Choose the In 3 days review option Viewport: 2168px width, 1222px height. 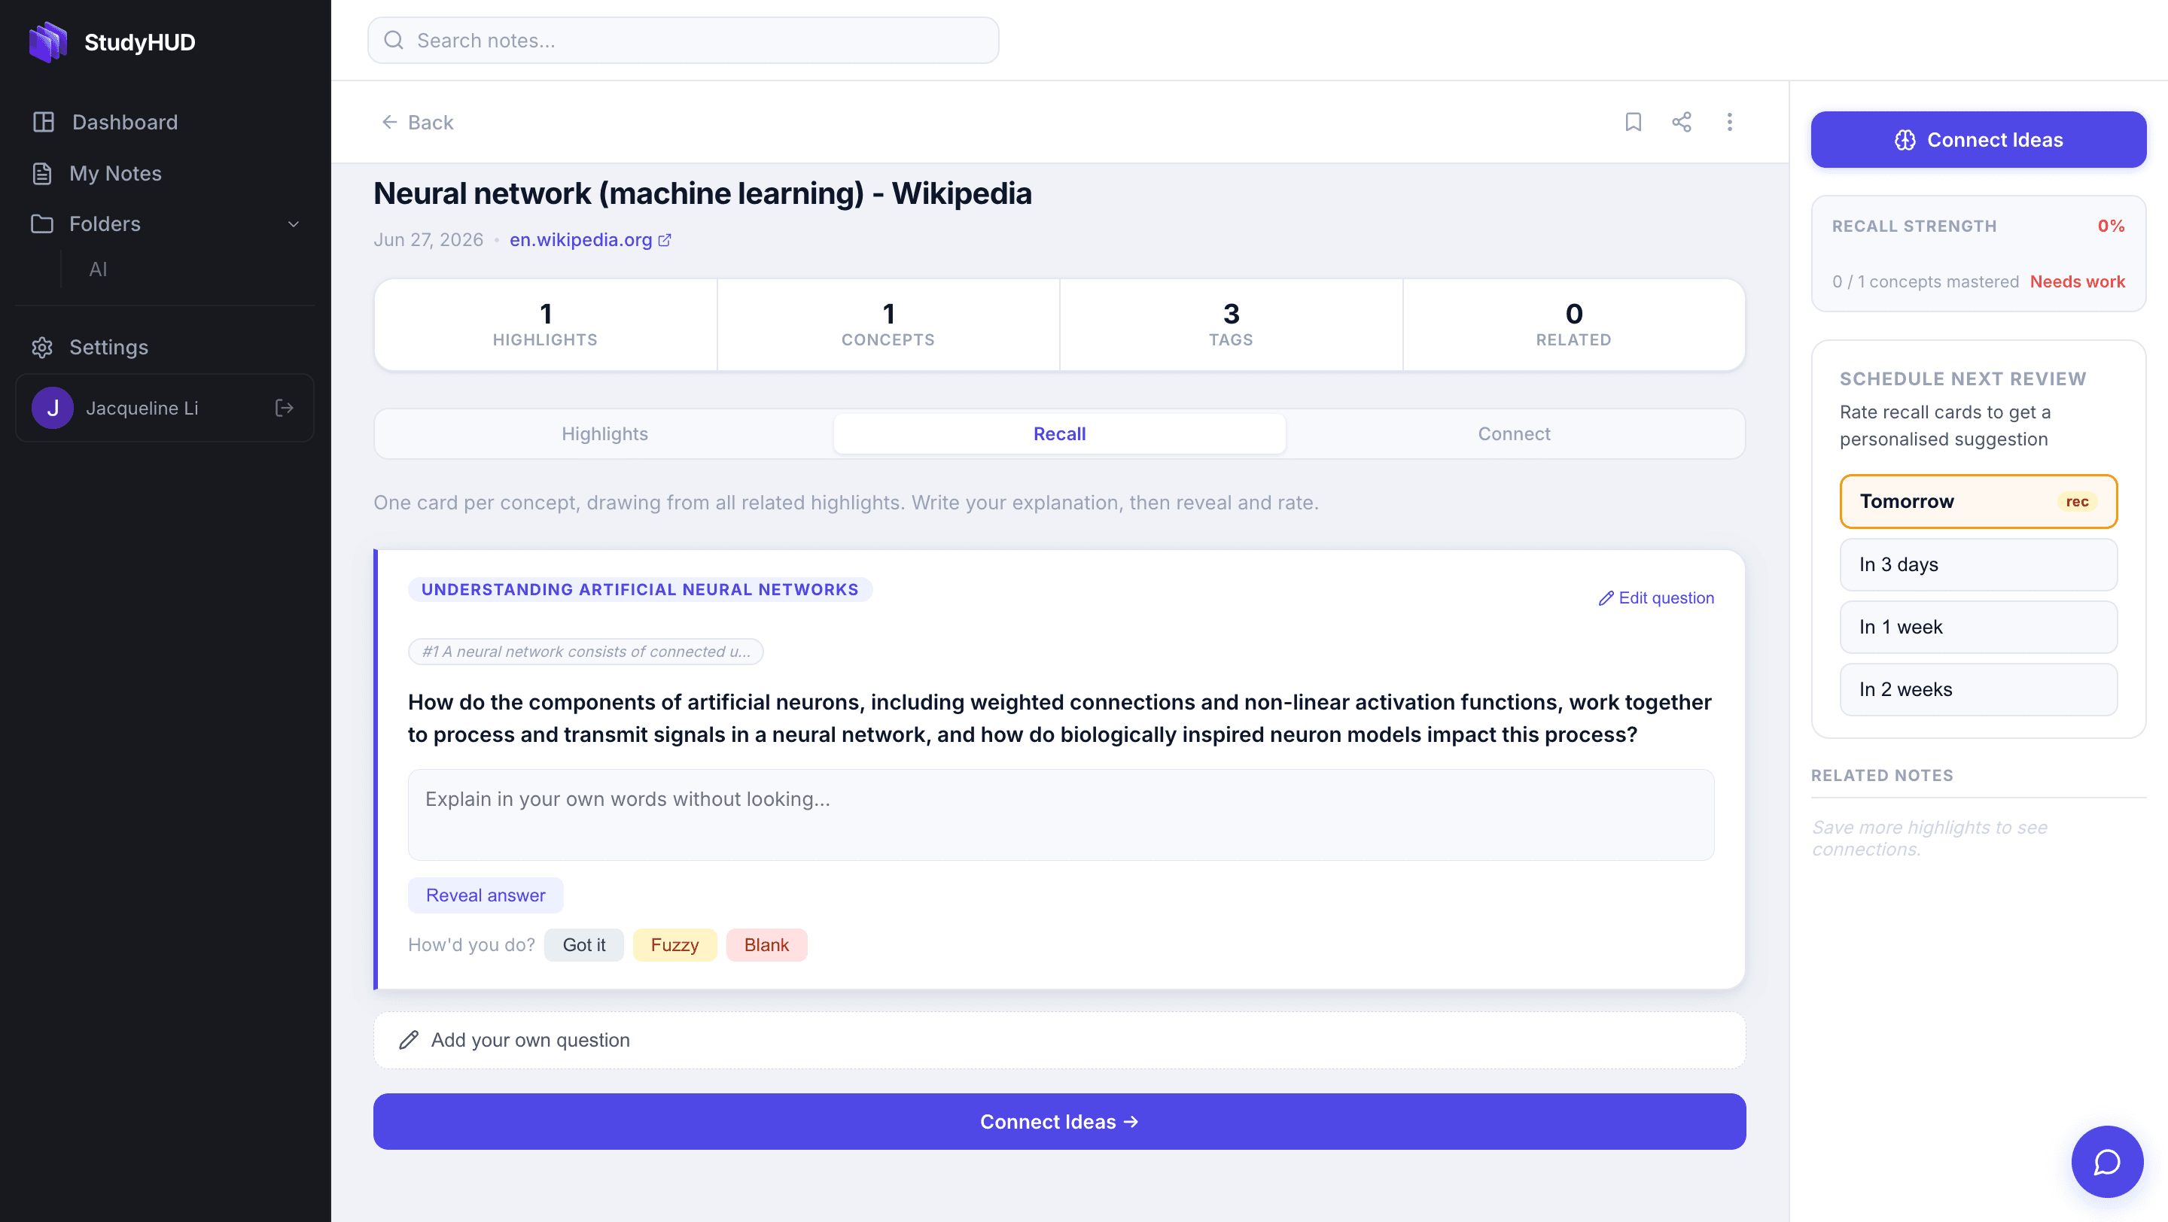1978,564
